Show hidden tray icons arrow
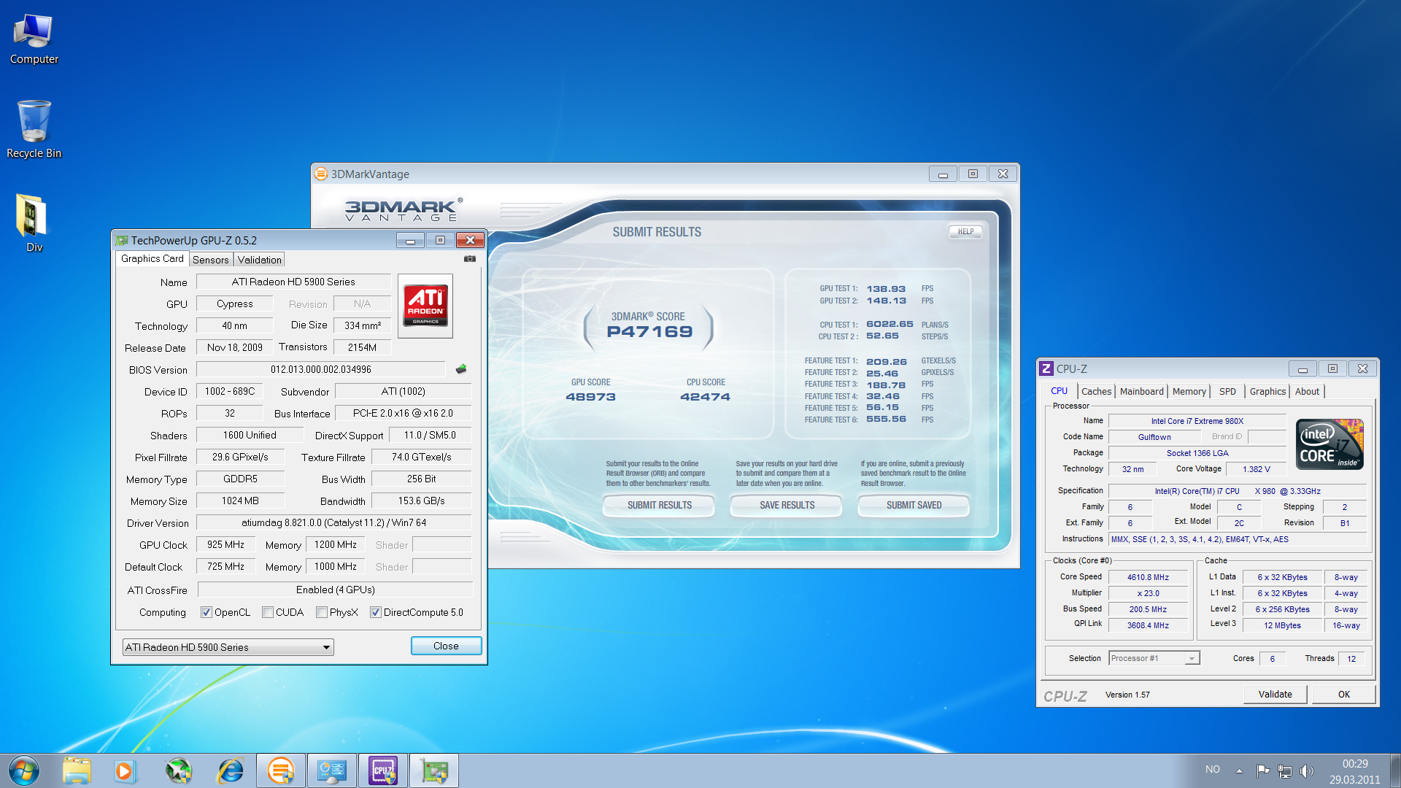 pyautogui.click(x=1239, y=770)
